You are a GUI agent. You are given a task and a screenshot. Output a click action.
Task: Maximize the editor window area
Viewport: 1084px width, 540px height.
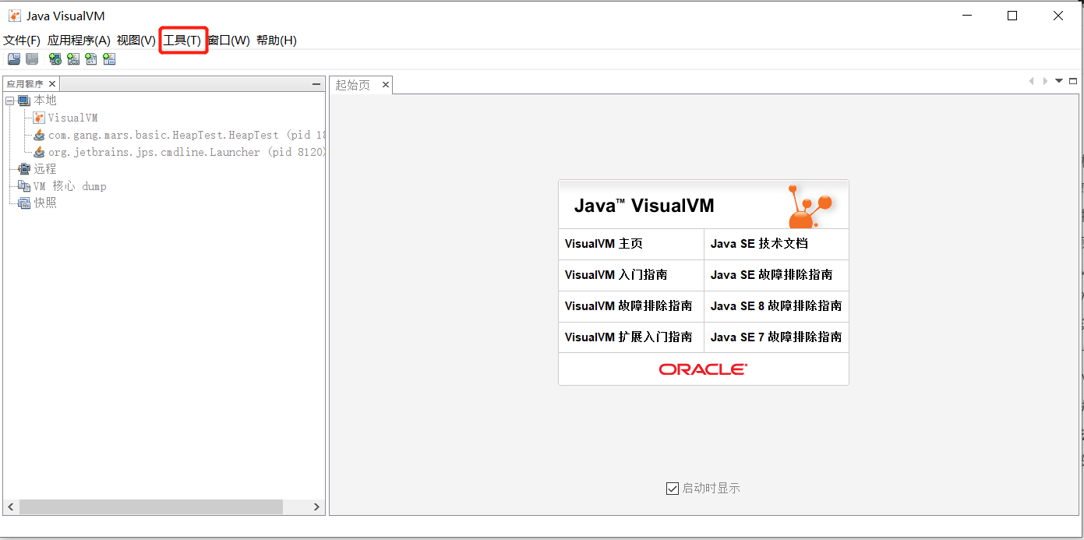(x=1073, y=81)
